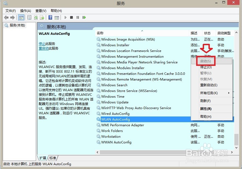Sort by the 描述 column header

click(x=195, y=33)
